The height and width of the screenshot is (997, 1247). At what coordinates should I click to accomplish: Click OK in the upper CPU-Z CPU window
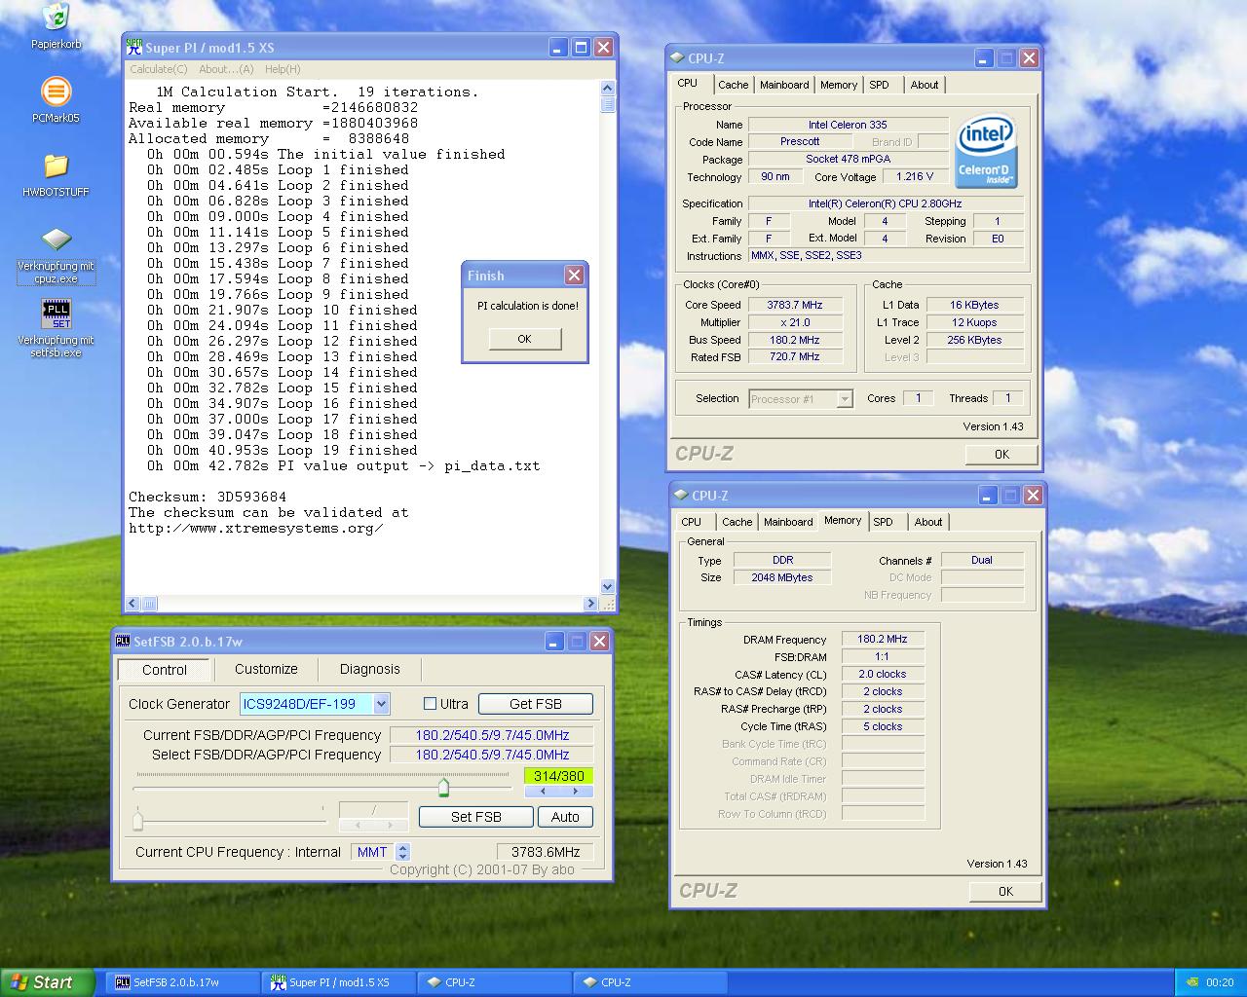(x=1001, y=454)
